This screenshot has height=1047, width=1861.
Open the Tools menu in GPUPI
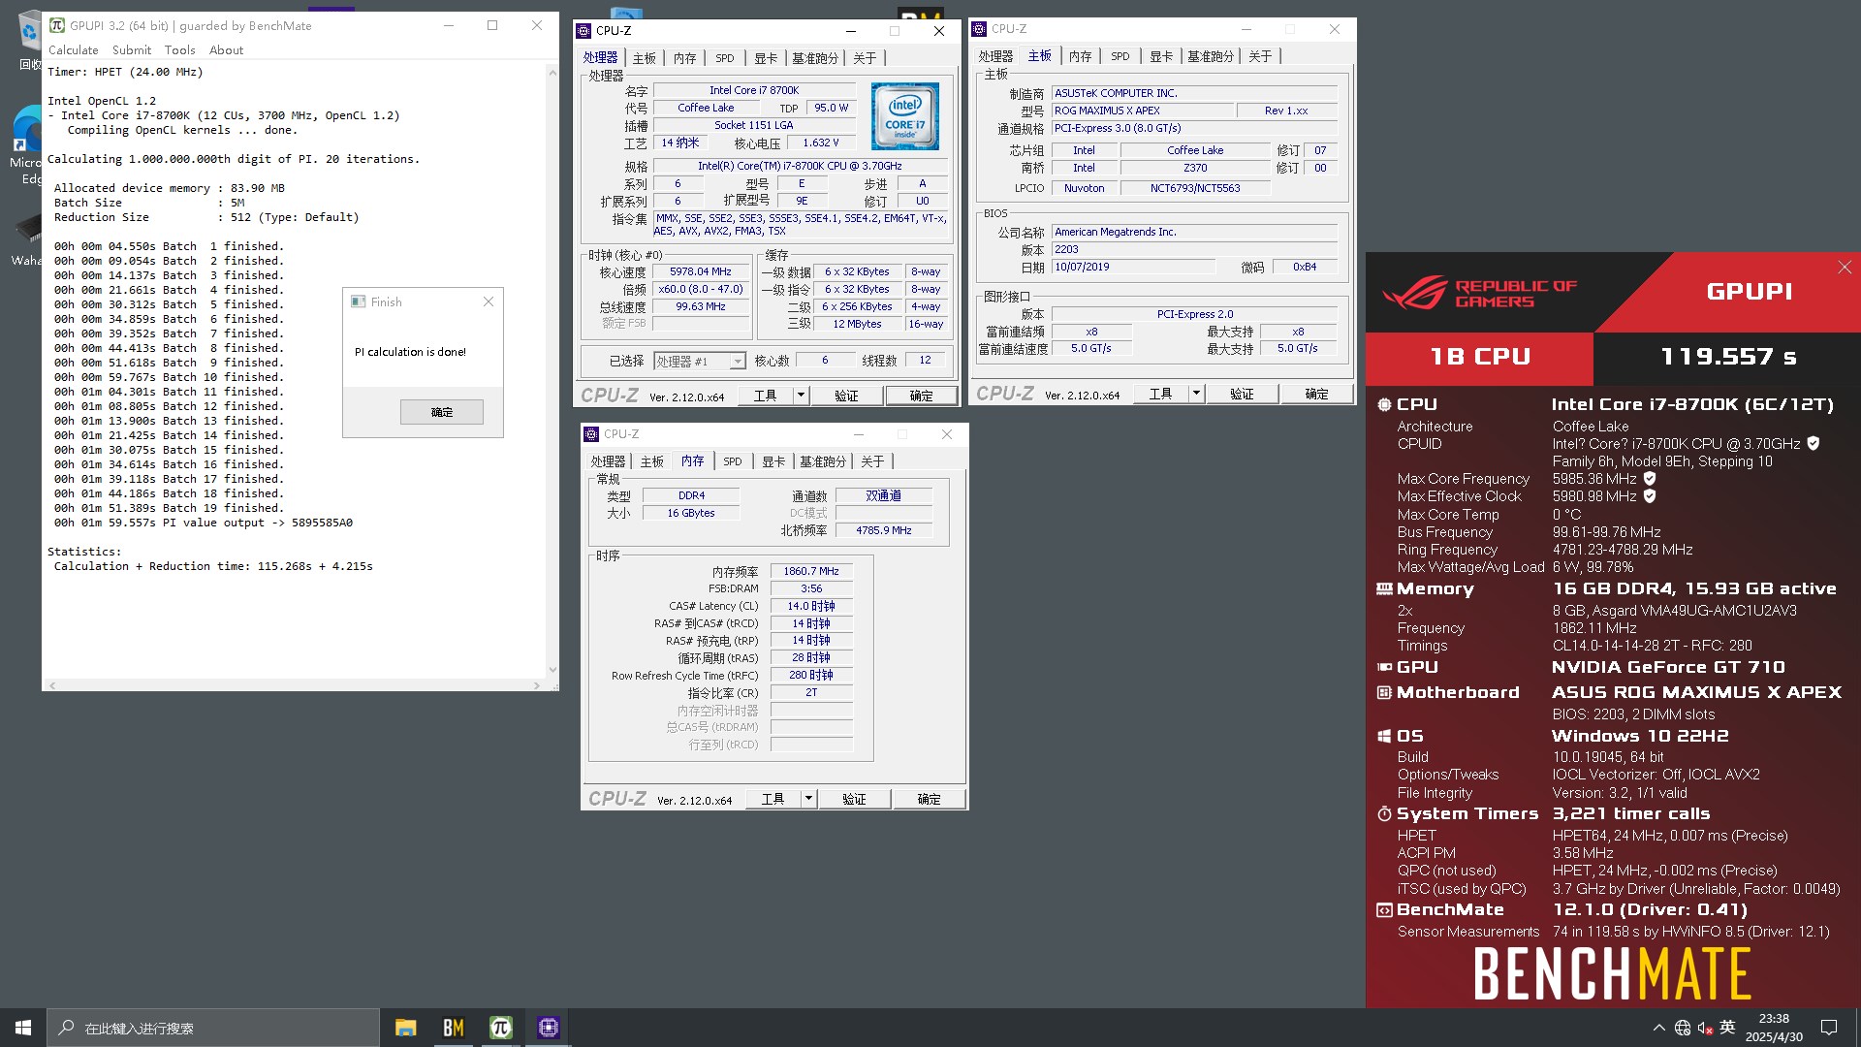pos(179,50)
